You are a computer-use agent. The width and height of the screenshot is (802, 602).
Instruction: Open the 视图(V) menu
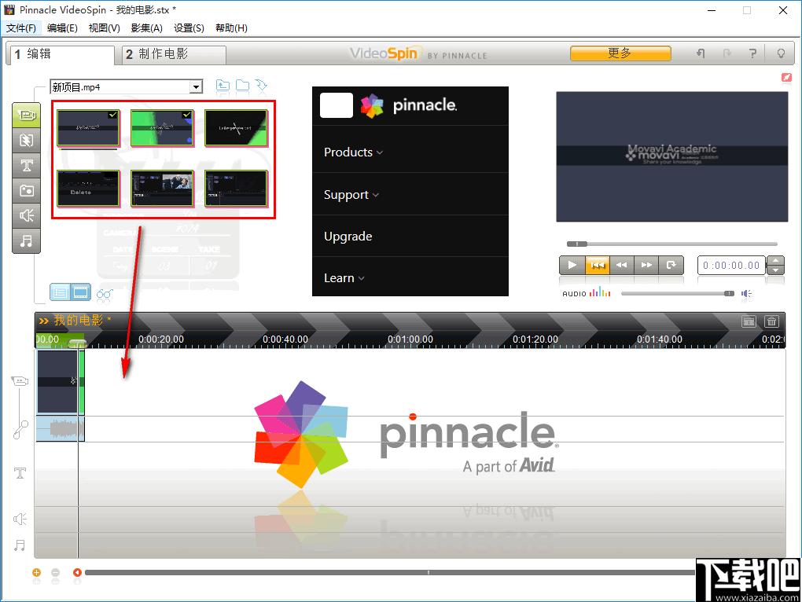[104, 28]
